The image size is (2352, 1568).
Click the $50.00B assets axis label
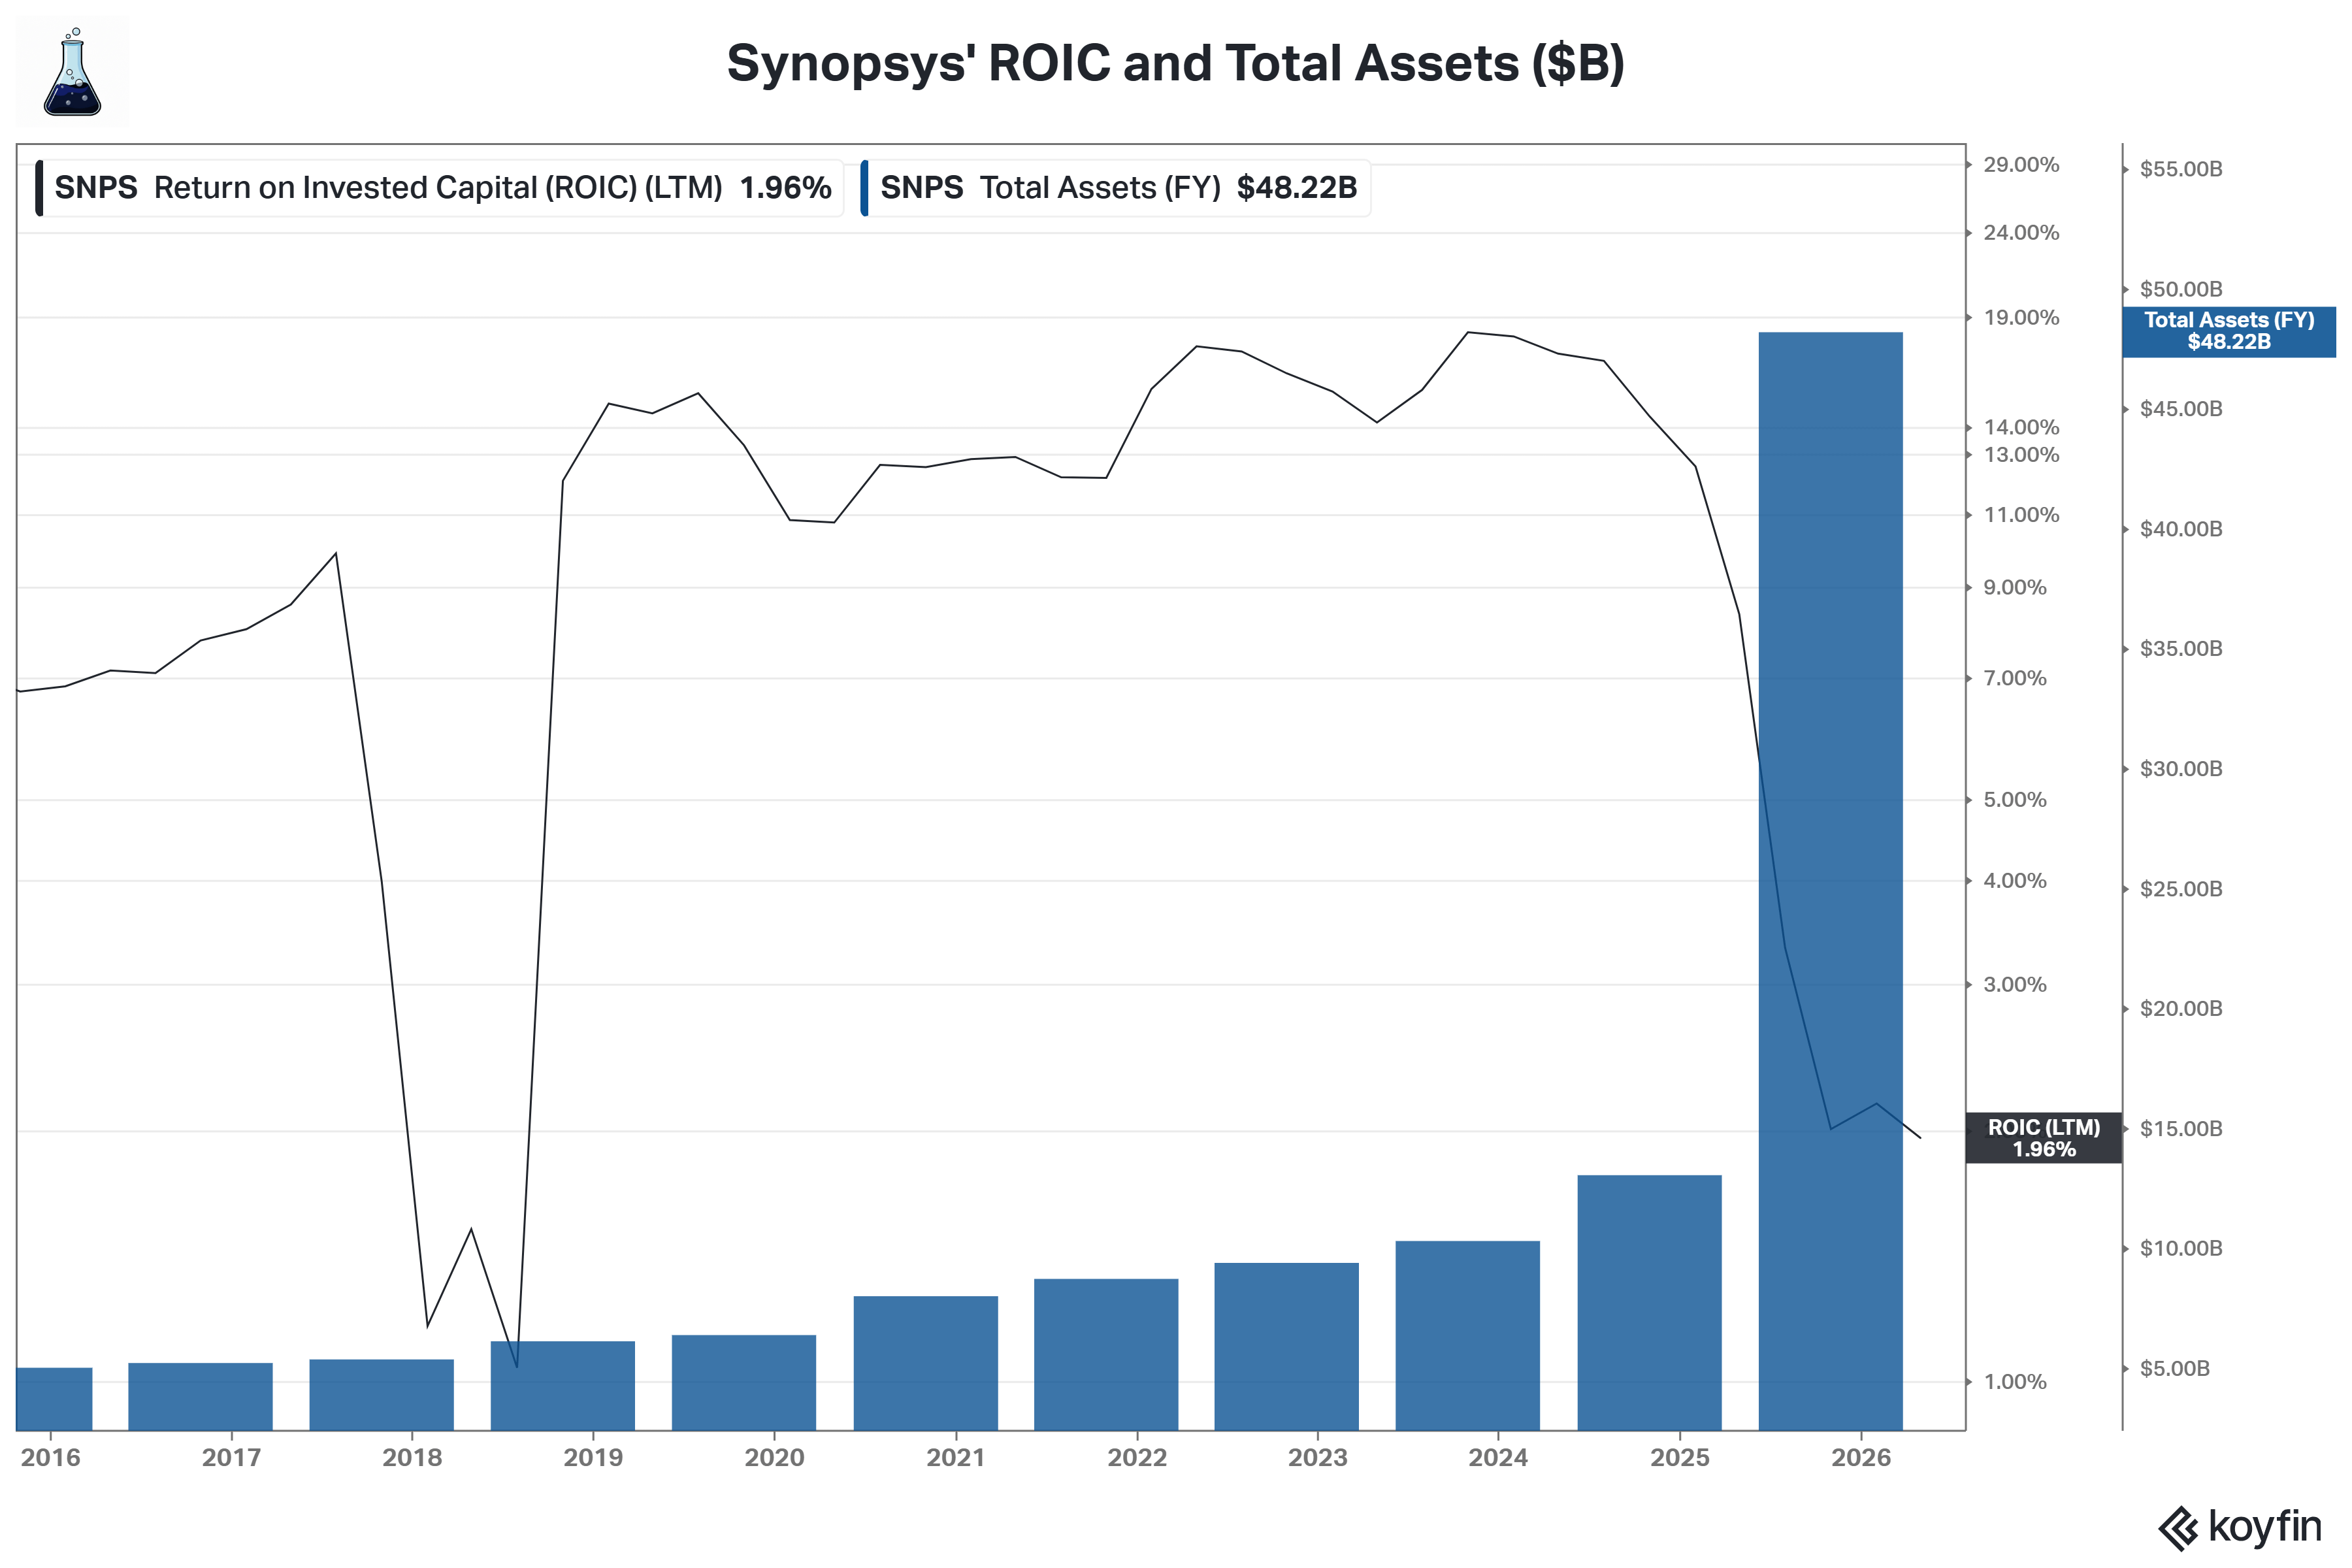2181,289
